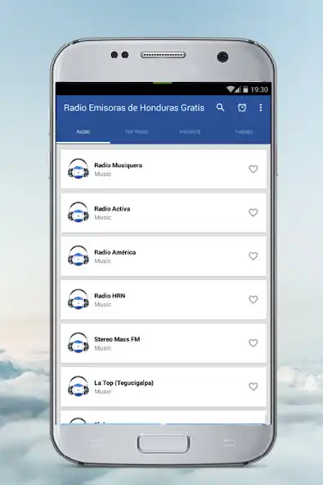Screen dimensions: 323x485
Task: Select the Radio América station name
Action: coord(114,252)
